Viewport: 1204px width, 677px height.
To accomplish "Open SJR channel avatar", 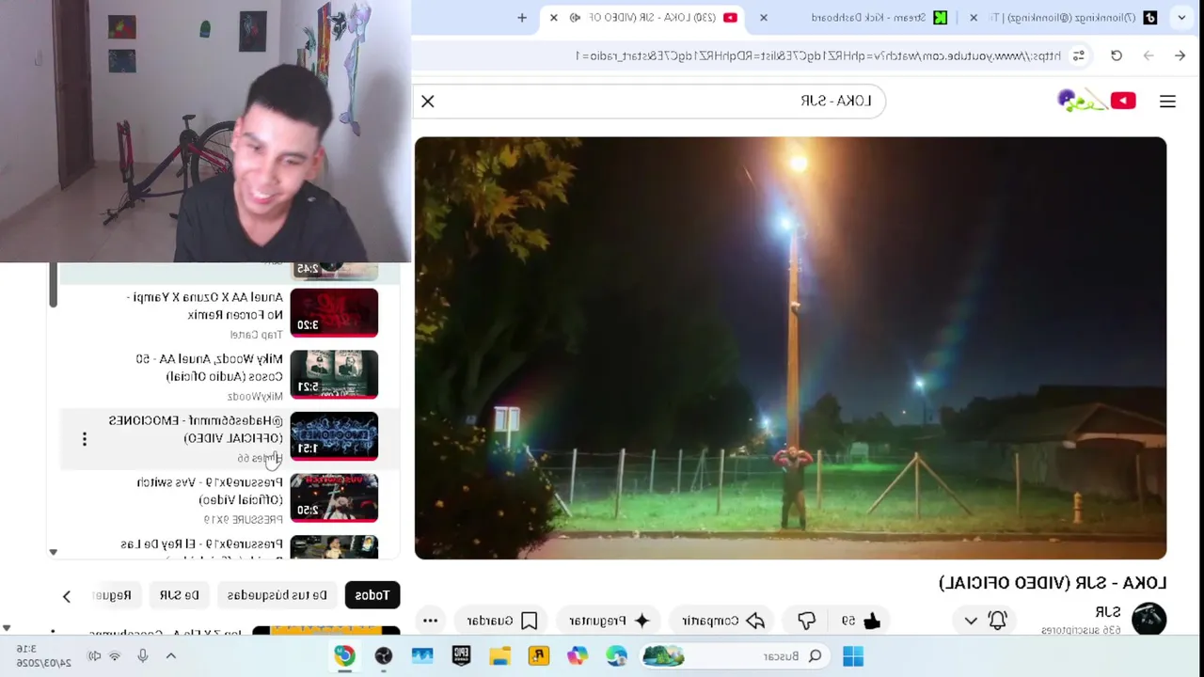I will (1149, 620).
